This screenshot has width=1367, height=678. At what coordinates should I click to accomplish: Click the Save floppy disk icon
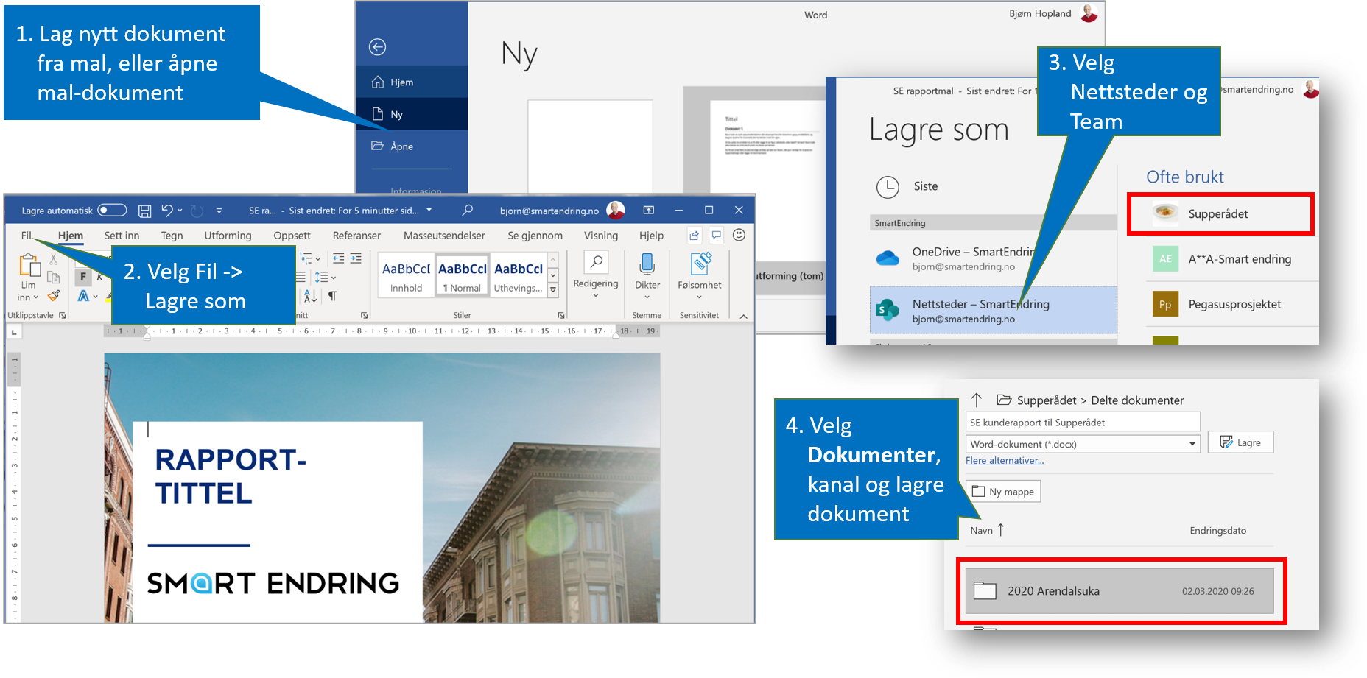point(145,211)
